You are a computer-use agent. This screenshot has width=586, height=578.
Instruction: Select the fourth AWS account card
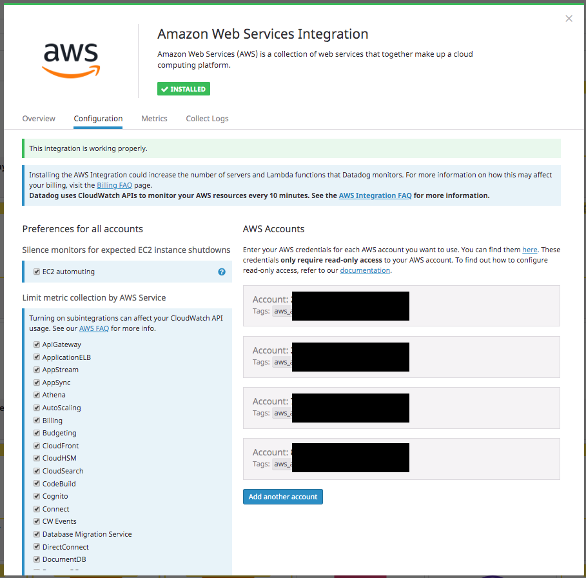[402, 459]
